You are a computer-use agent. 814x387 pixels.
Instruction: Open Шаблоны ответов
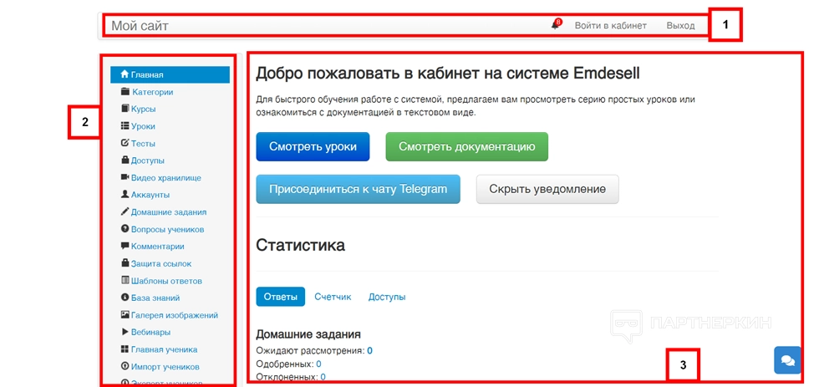(166, 281)
